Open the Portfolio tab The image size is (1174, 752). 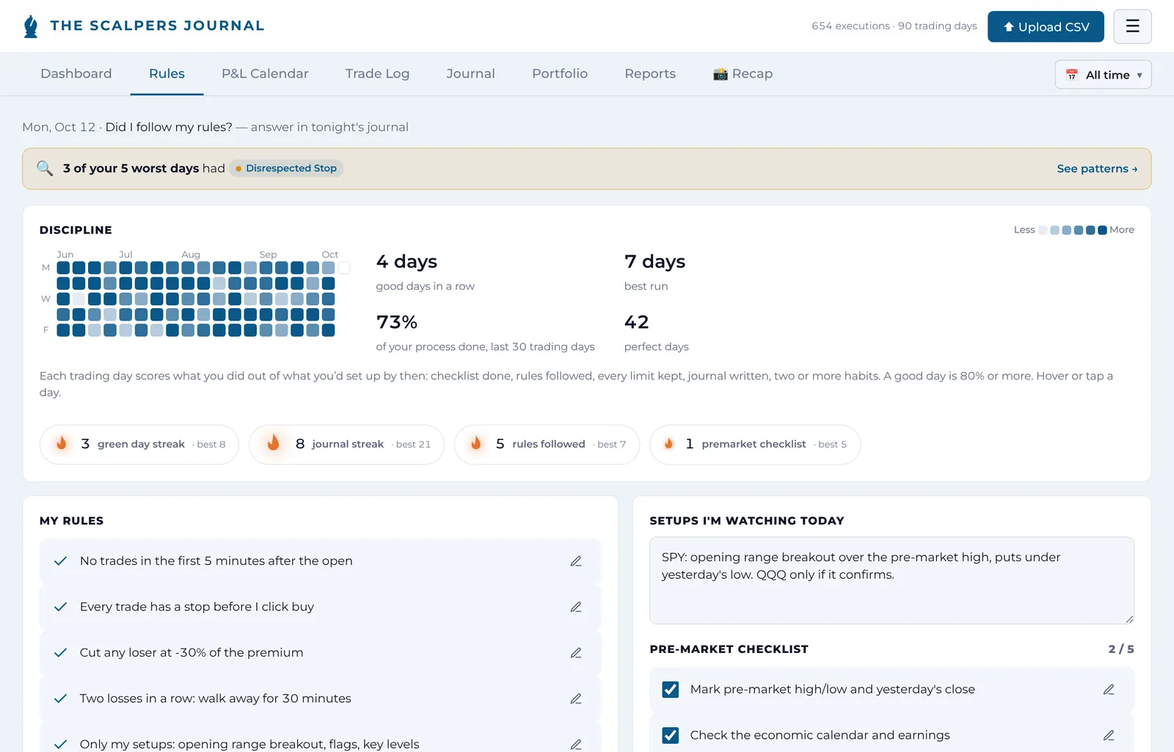(x=560, y=73)
